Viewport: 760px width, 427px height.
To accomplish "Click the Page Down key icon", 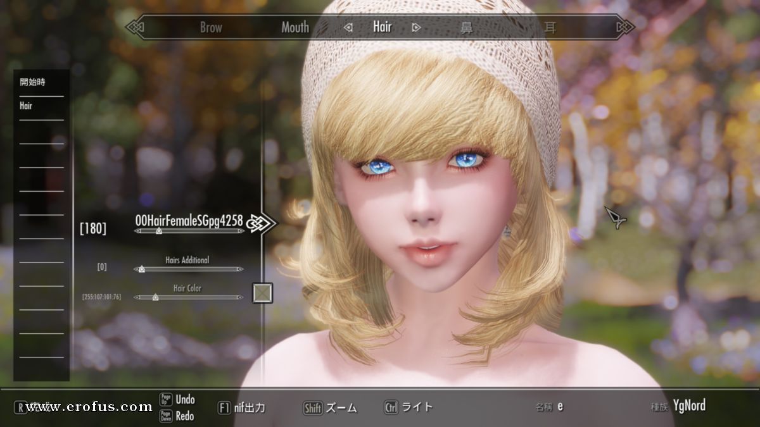I will 165,416.
